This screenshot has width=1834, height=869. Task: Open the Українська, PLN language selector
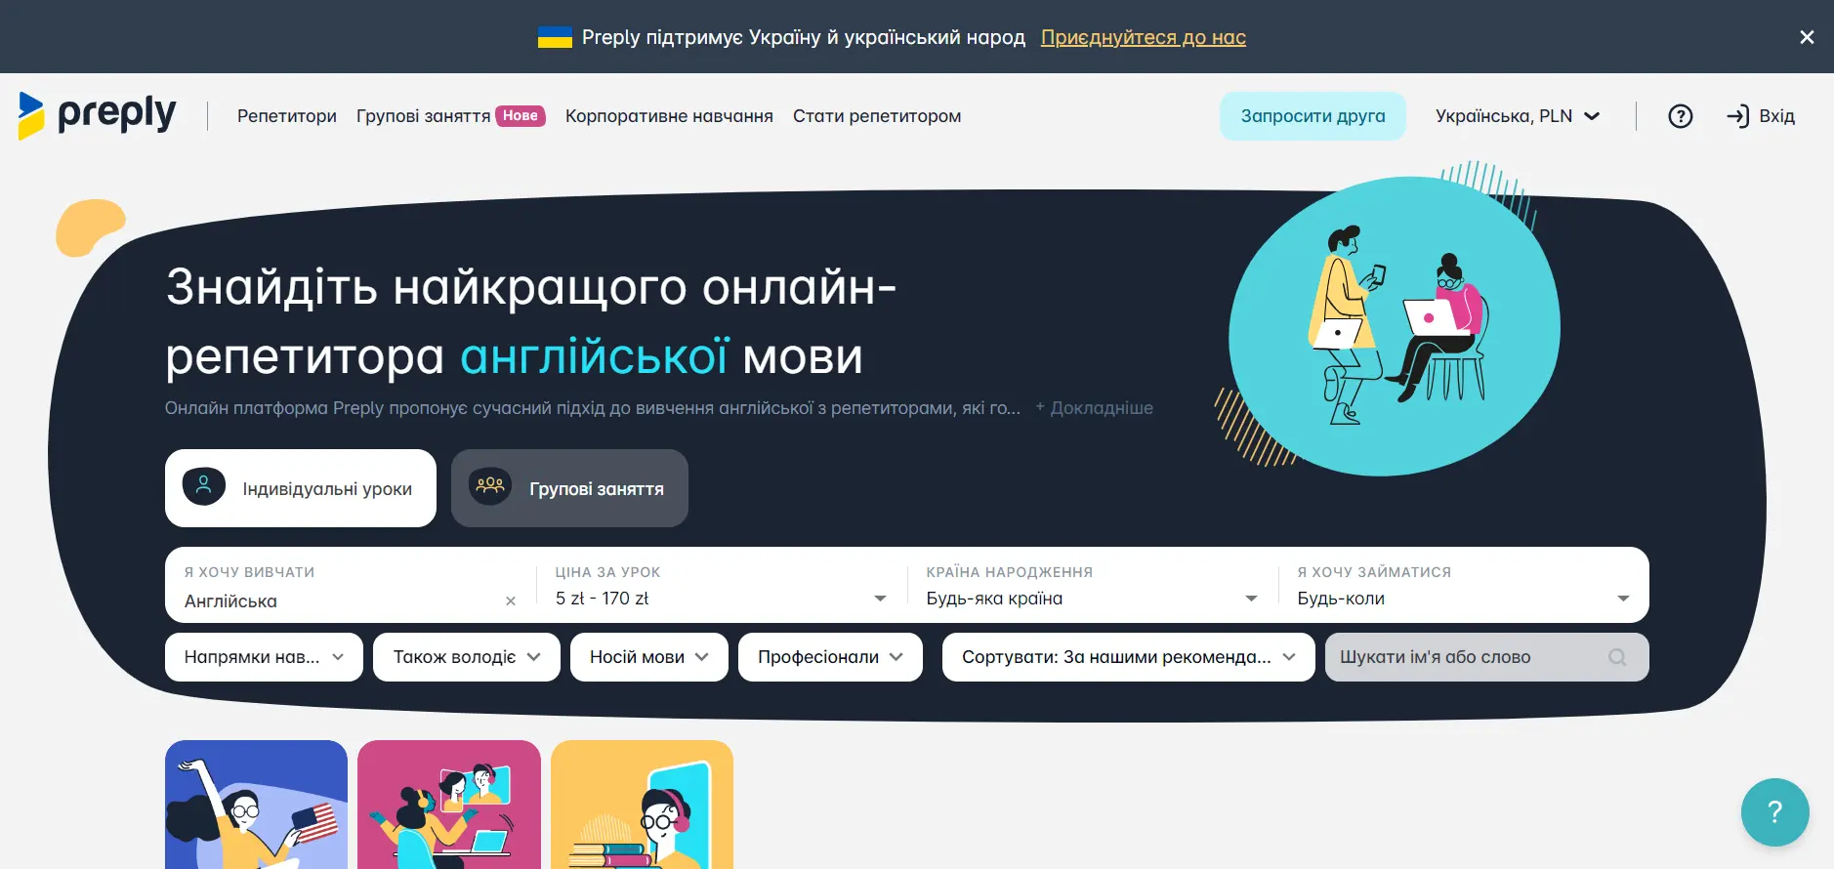coord(1518,116)
